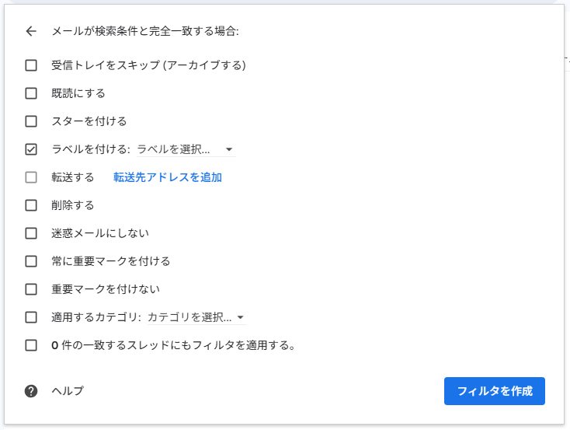Click 転送先アドレスを追加 link

(168, 177)
